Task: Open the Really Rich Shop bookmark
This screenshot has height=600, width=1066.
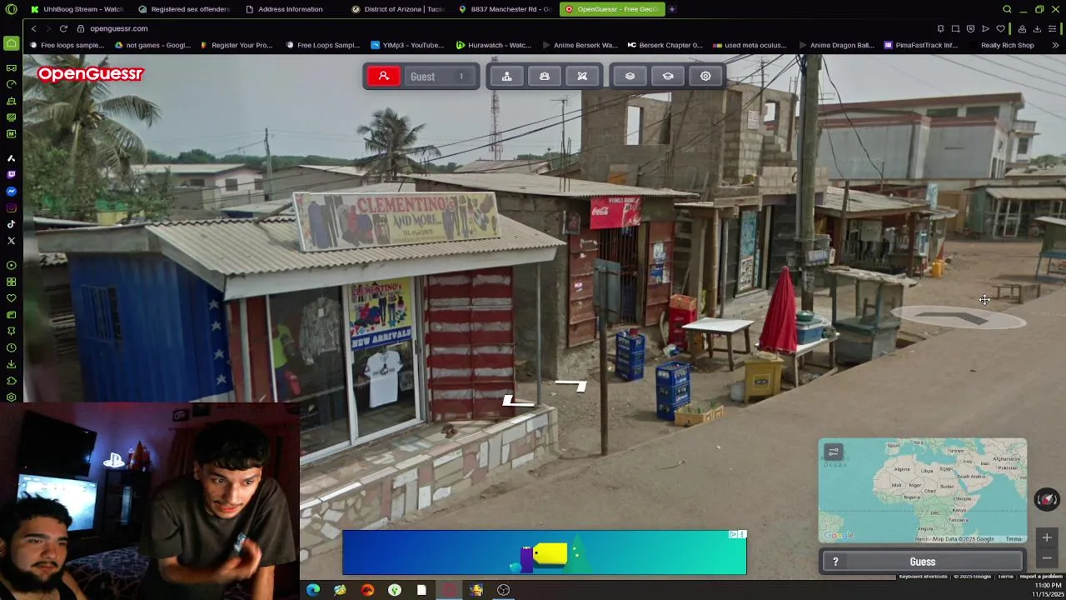Action: click(x=1002, y=45)
